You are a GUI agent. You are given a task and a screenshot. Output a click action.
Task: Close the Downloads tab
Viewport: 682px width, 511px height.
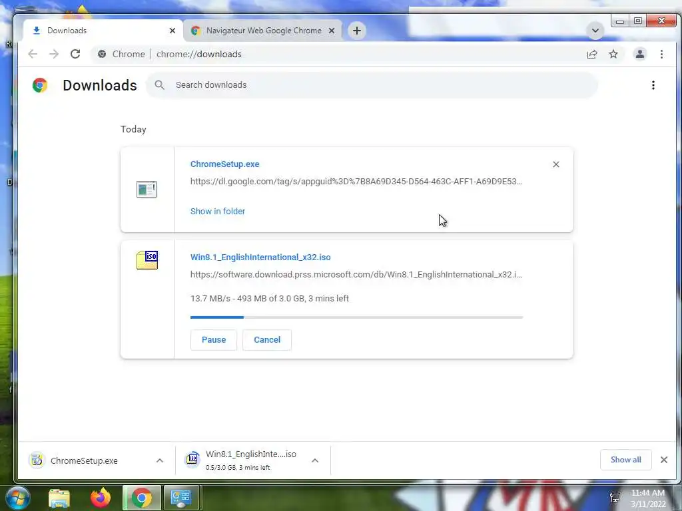point(172,31)
